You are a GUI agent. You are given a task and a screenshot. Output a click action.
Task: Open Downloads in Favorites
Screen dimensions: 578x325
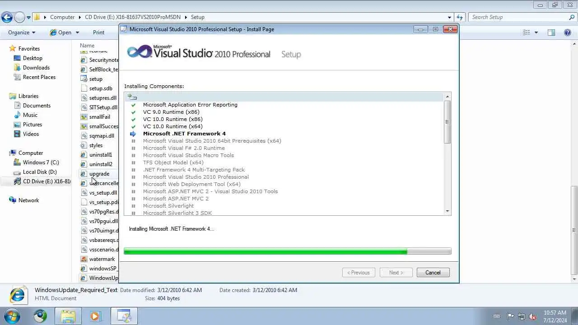point(36,67)
